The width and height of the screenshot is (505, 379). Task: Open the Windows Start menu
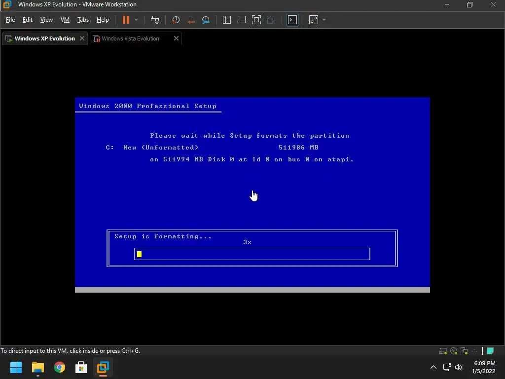click(x=16, y=367)
